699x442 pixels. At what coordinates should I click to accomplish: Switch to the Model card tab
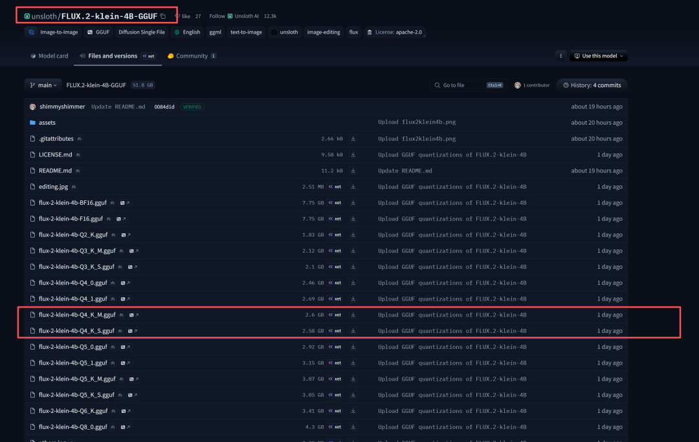point(49,56)
